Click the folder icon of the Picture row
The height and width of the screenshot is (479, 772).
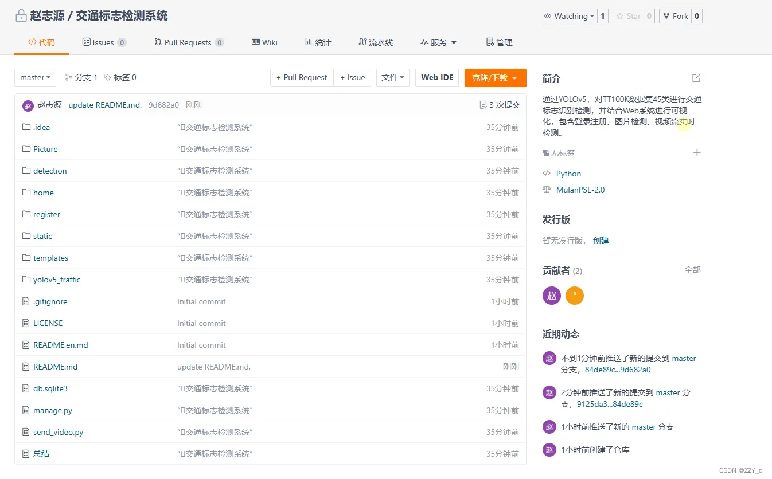point(26,148)
